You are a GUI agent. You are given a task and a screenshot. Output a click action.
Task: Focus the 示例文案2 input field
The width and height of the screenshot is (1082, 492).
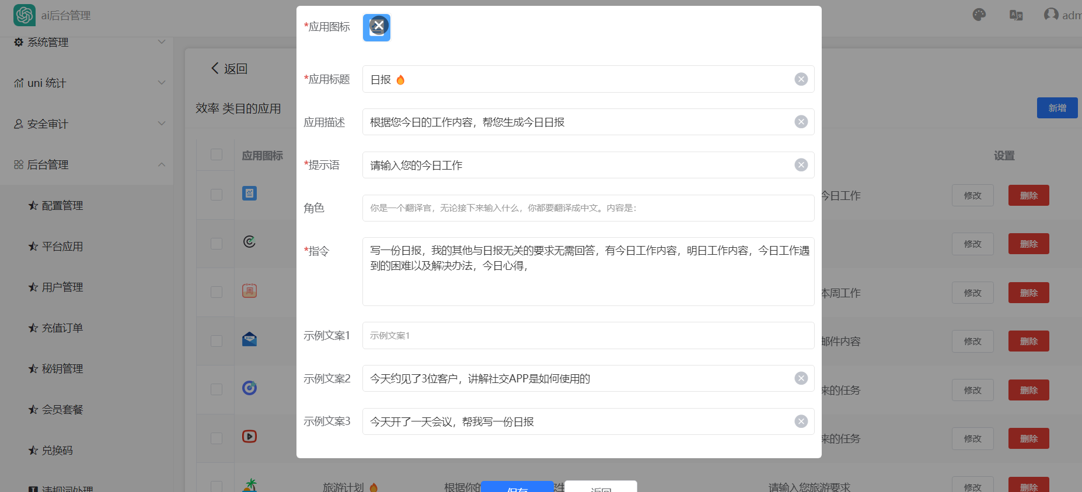588,378
